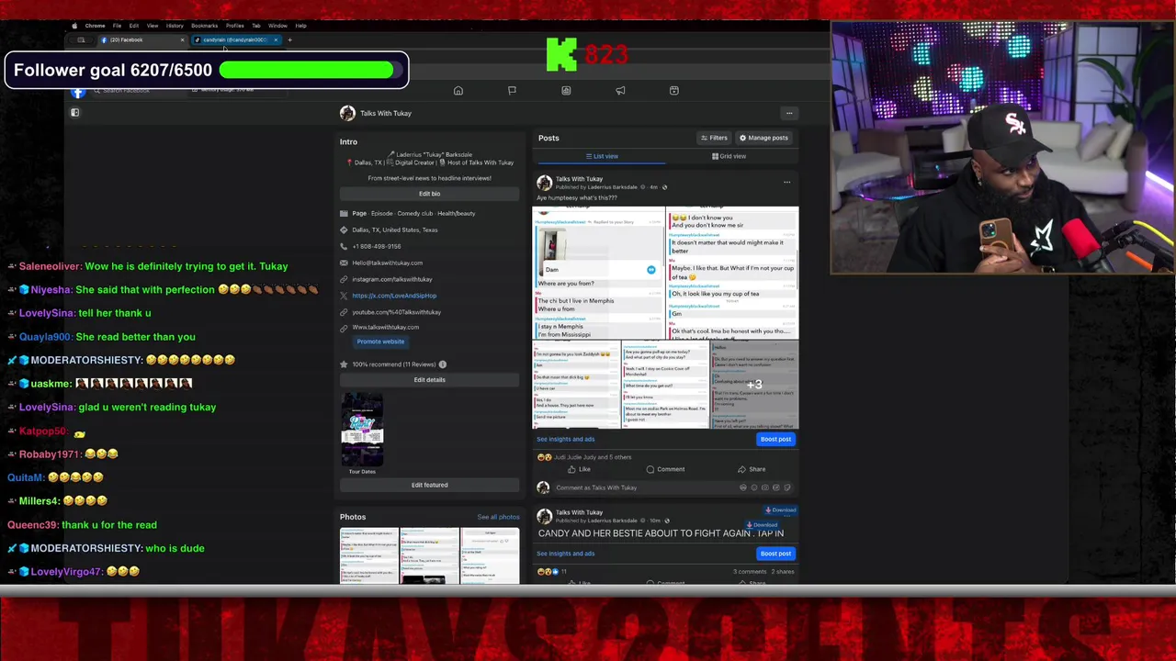Image resolution: width=1176 pixels, height=661 pixels.
Task: Open the insights chart icon in top nav
Action: (566, 91)
